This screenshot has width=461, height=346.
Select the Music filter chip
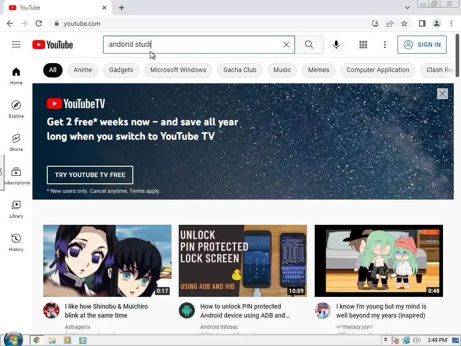(x=282, y=70)
